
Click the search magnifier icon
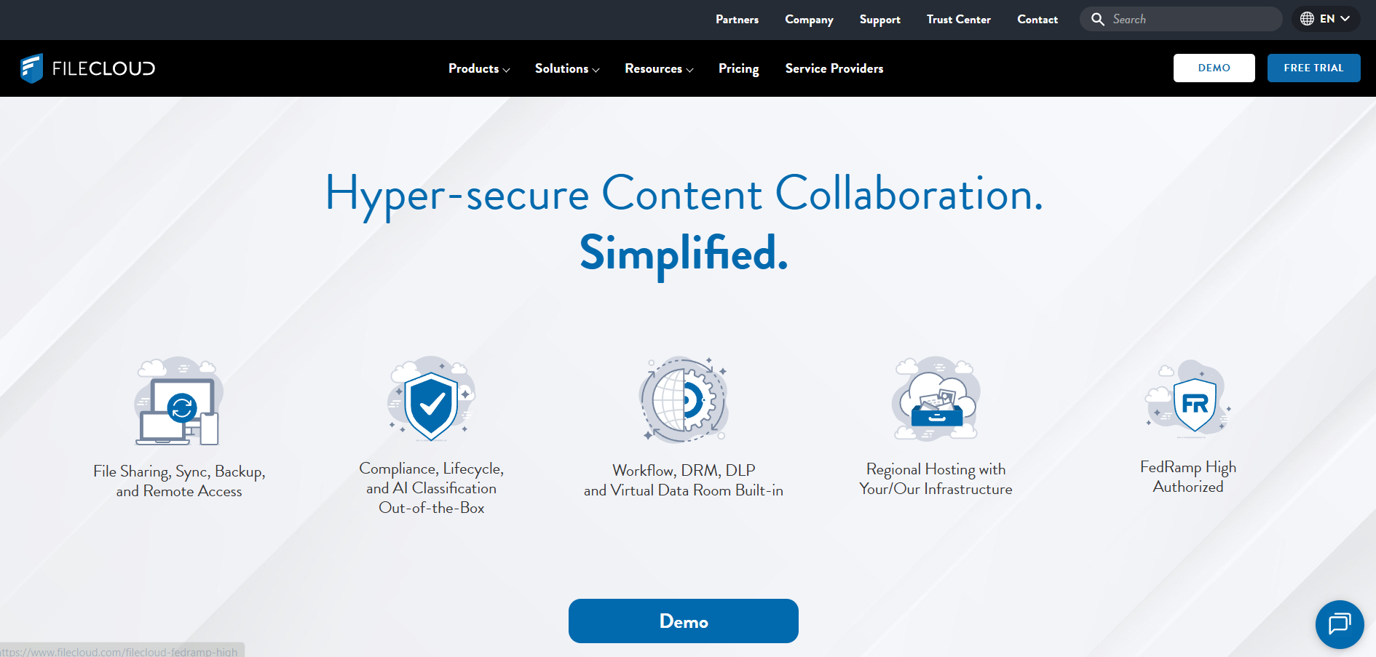[1098, 19]
